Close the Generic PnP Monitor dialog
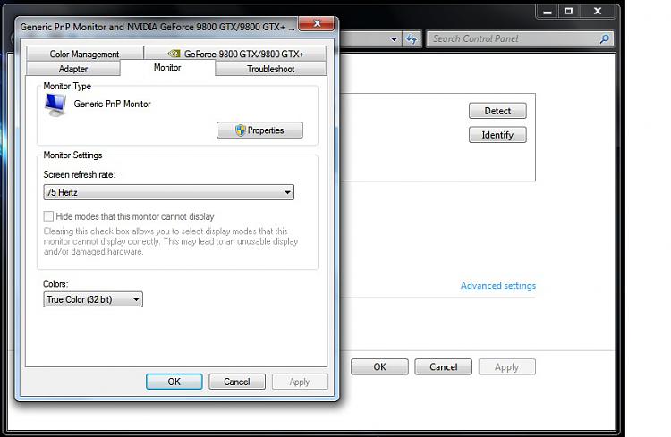The width and height of the screenshot is (671, 437). pyautogui.click(x=317, y=23)
